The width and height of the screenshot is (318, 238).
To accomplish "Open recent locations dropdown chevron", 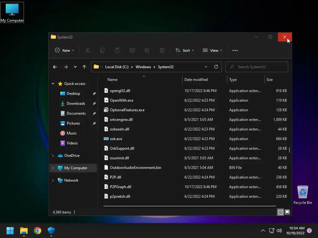I will click(x=75, y=67).
